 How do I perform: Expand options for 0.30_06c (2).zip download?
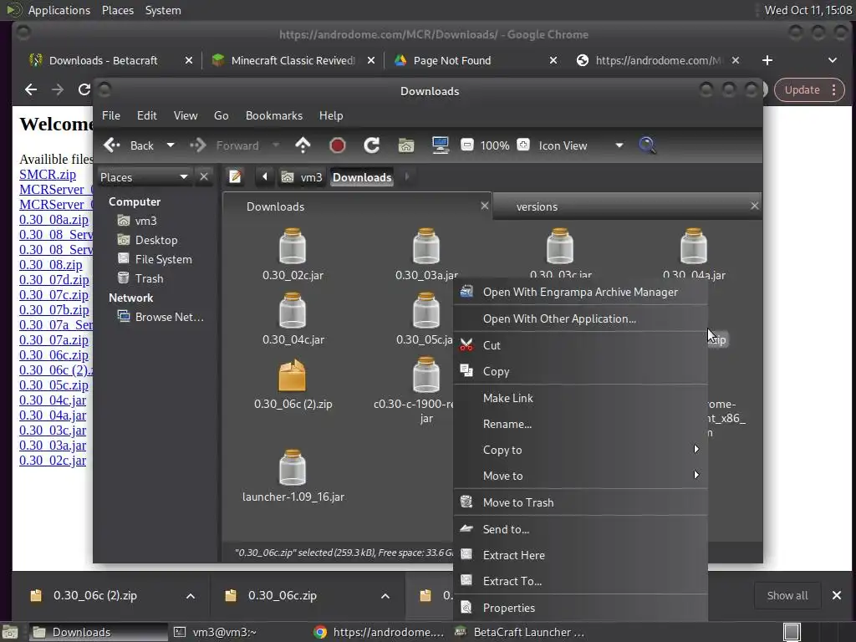tap(191, 595)
